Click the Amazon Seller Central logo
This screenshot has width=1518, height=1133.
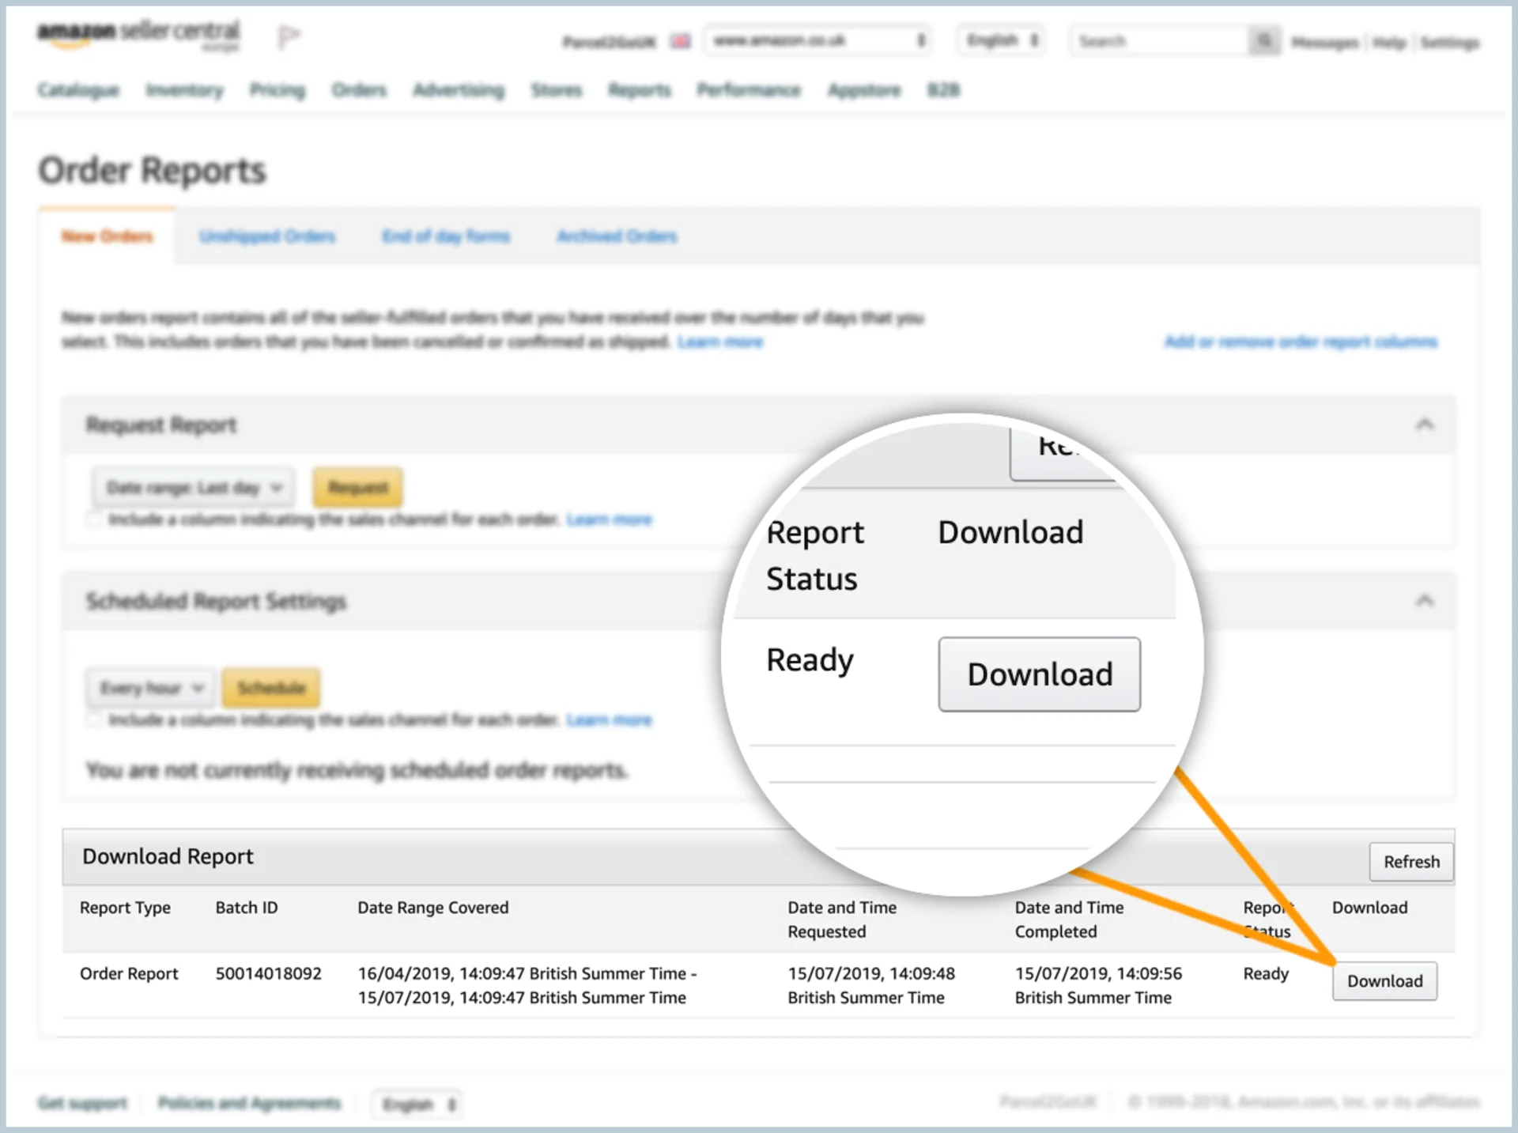click(137, 34)
